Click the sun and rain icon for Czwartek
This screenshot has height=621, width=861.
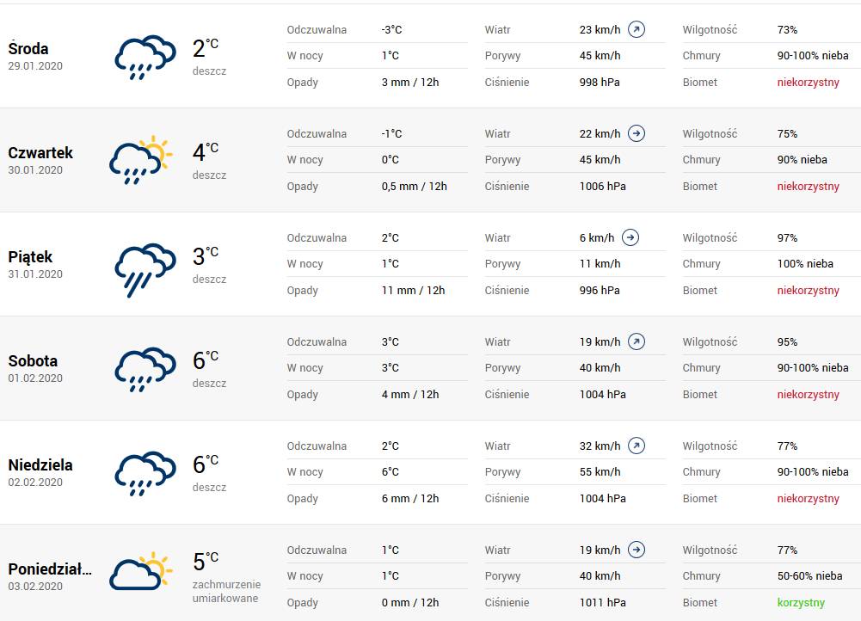[x=141, y=160]
